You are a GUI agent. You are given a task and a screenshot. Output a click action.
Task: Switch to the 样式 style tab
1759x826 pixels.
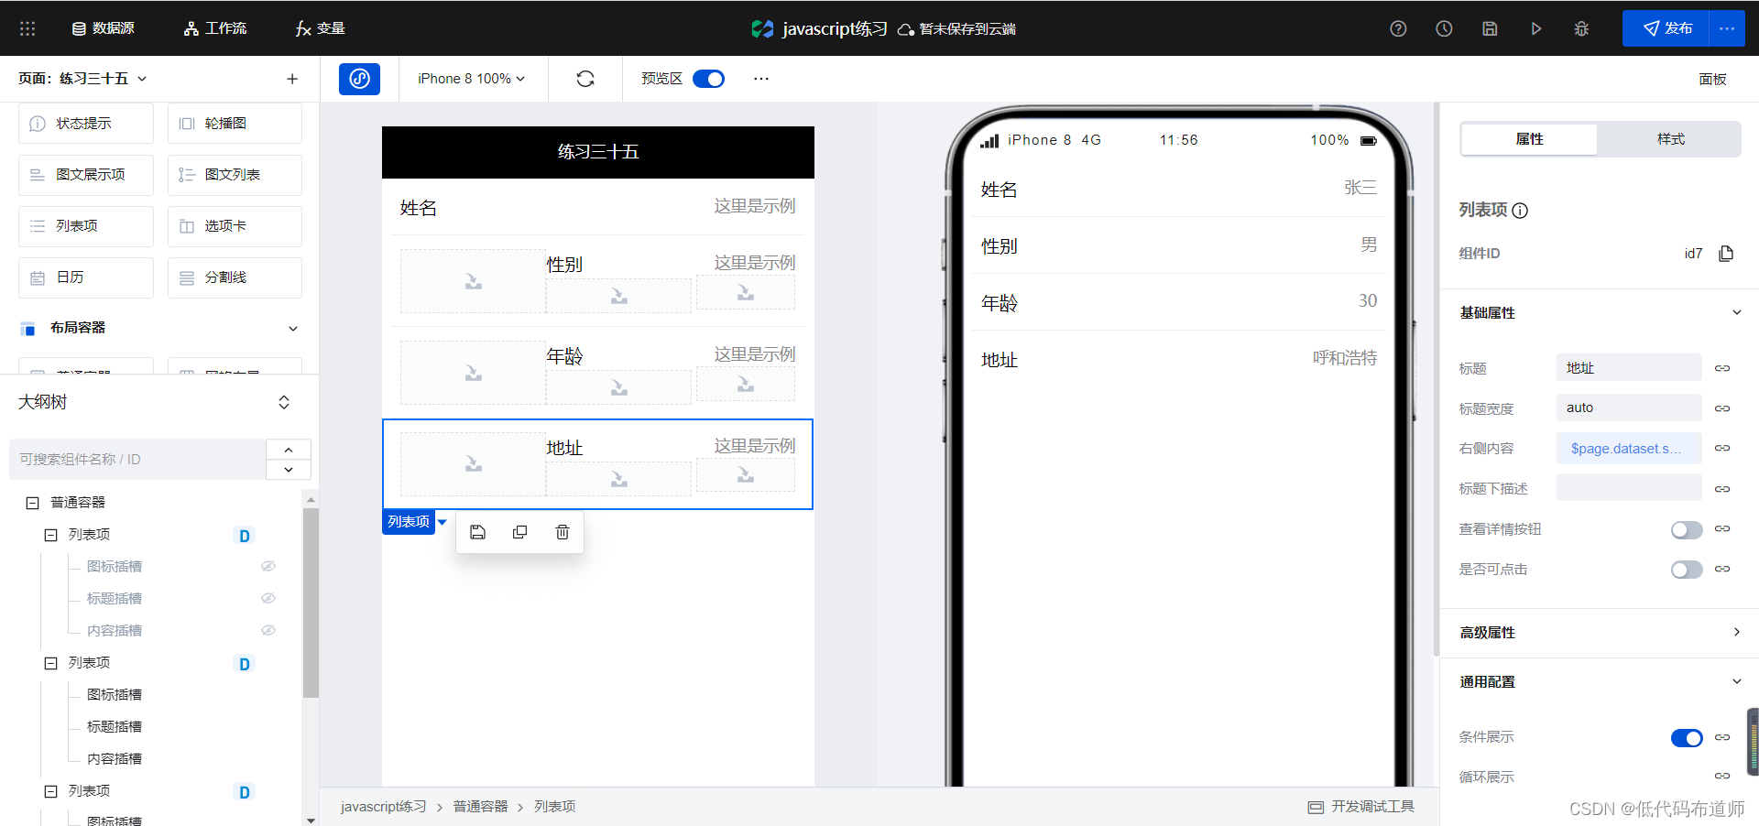[1670, 139]
